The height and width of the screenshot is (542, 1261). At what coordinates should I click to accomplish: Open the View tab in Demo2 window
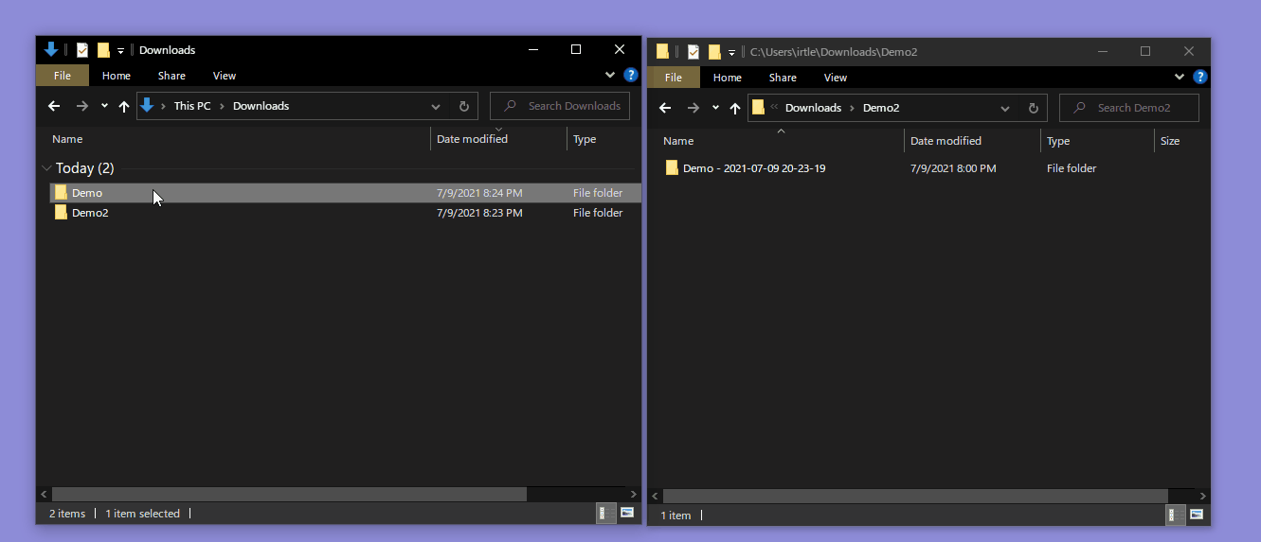(x=835, y=78)
